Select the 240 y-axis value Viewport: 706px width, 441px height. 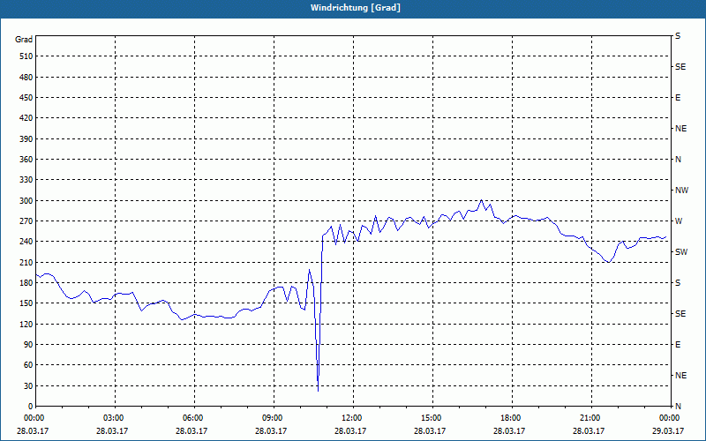pyautogui.click(x=26, y=242)
